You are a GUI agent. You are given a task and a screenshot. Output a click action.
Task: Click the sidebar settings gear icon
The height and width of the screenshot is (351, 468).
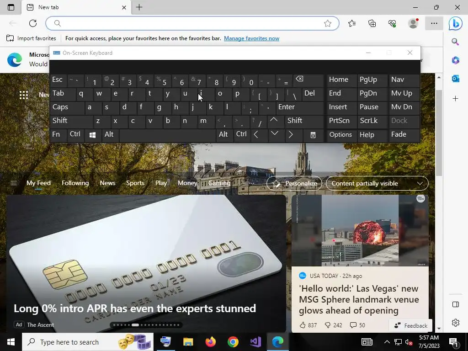pos(456,323)
